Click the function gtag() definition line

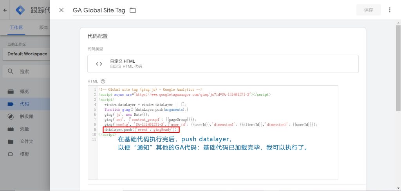point(146,110)
